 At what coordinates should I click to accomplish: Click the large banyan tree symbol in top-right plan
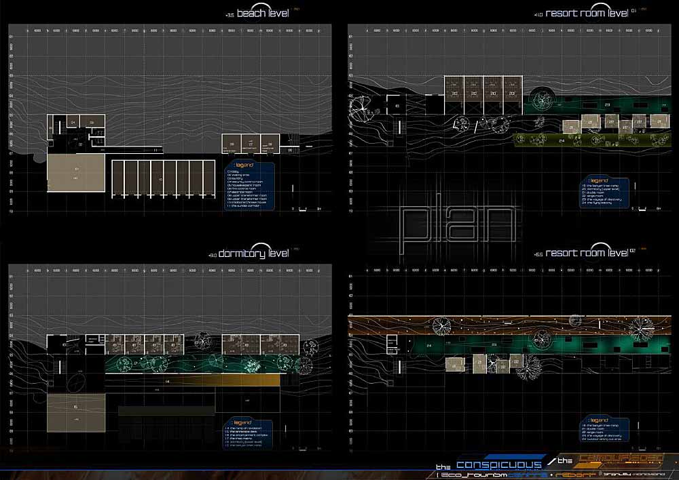coord(545,100)
